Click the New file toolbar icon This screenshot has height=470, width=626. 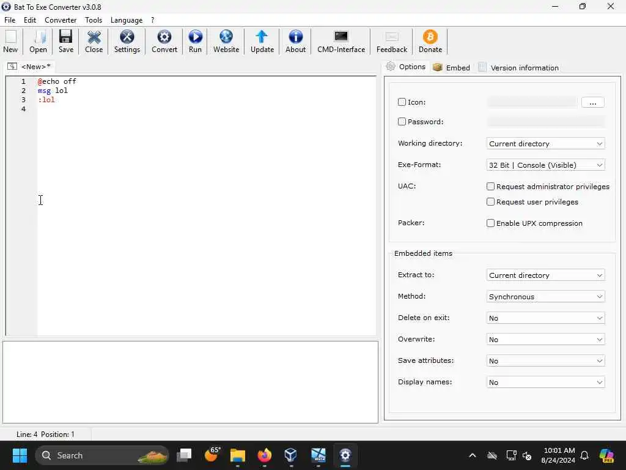coord(11,42)
